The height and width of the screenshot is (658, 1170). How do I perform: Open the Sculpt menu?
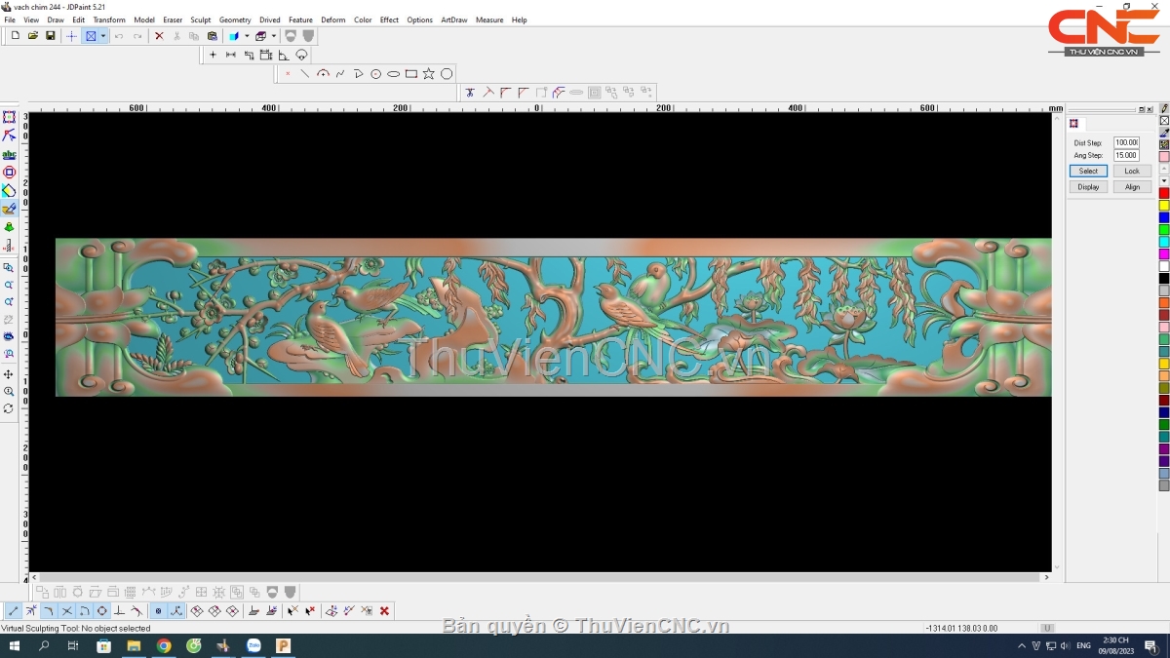click(x=201, y=19)
